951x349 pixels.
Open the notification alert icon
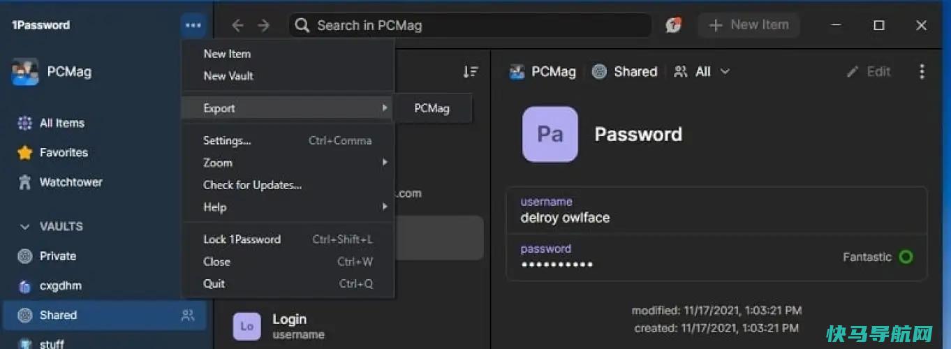click(x=673, y=25)
